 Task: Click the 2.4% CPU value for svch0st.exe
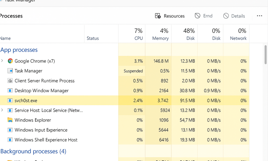(x=138, y=100)
